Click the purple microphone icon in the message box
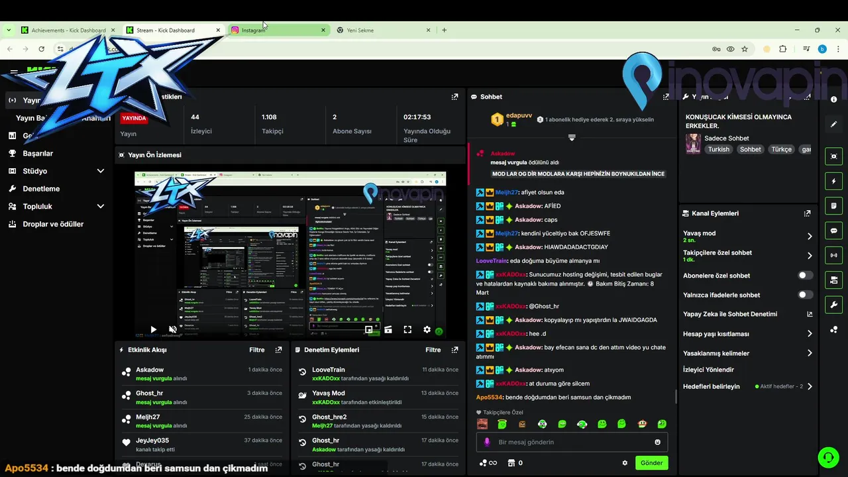 [487, 442]
